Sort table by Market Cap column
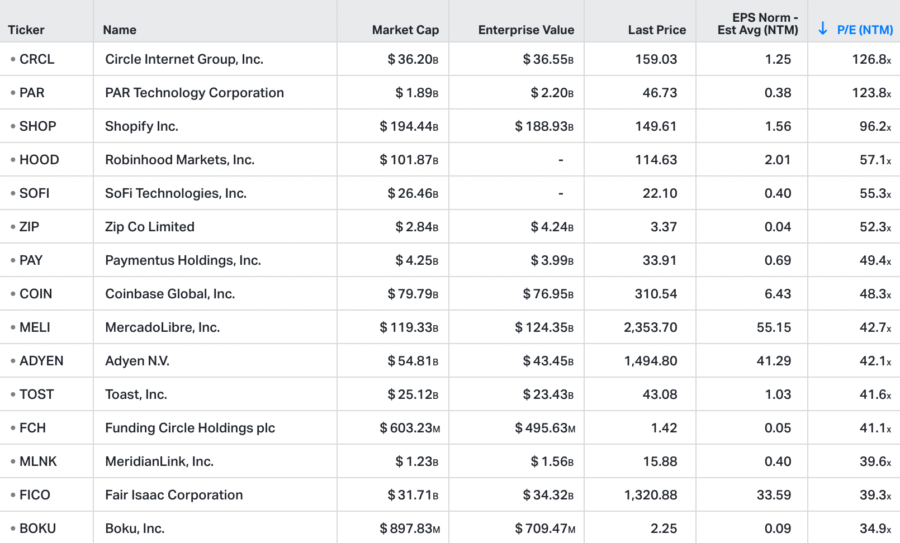The image size is (900, 543). coord(405,30)
